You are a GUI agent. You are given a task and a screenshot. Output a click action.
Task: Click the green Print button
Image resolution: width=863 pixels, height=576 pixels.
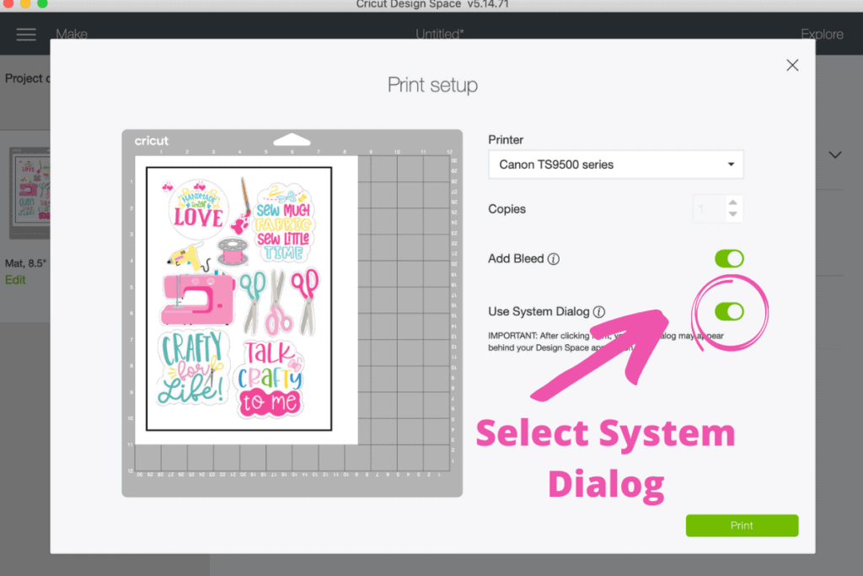point(742,525)
